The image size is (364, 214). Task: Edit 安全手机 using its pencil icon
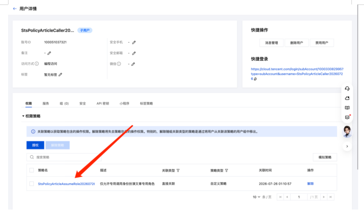(134, 43)
